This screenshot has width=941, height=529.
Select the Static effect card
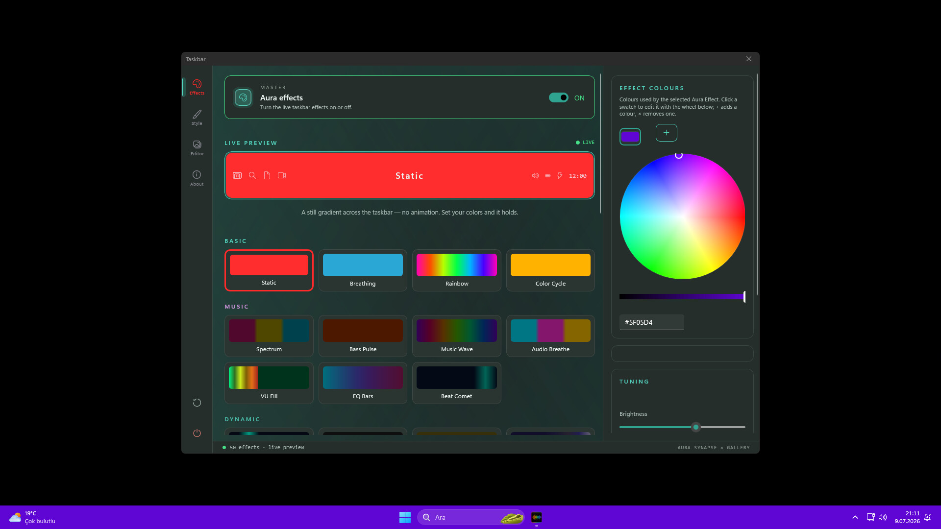coord(269,270)
